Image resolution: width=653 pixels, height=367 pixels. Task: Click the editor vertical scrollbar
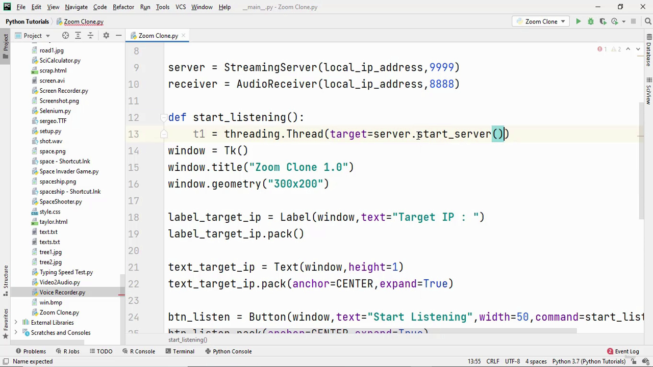coord(643,161)
